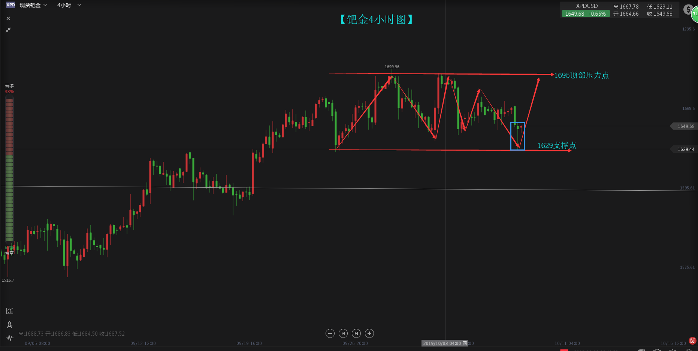698x351 pixels.
Task: Select the drawing compass tool icon
Action: (10, 324)
